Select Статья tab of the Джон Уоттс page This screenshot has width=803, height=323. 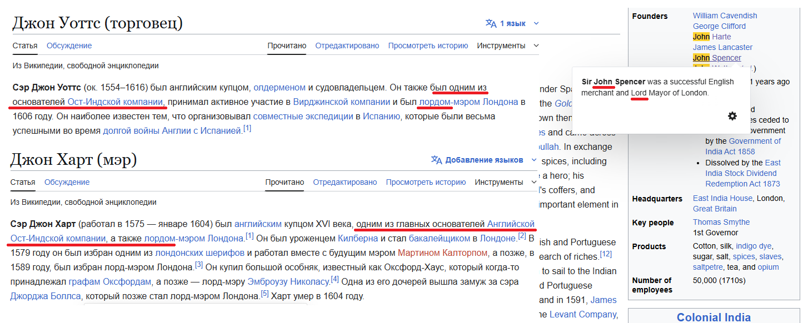pos(25,46)
